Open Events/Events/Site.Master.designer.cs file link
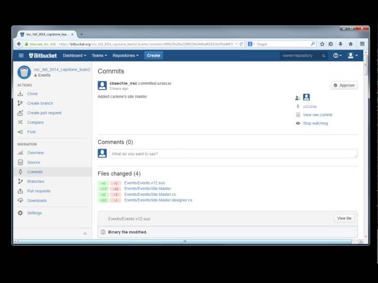378x283 pixels. tap(158, 200)
